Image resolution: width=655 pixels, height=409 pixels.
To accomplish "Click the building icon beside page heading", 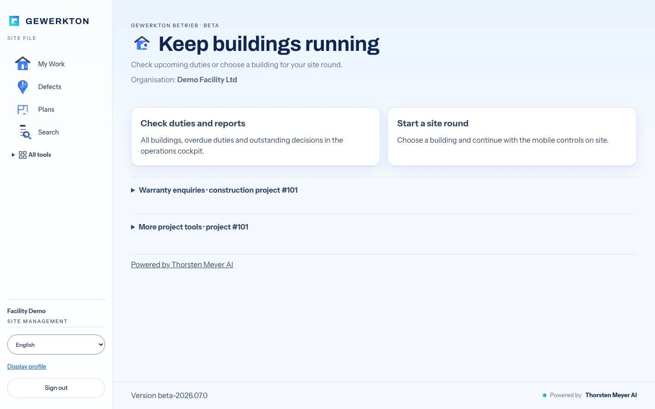I will [x=142, y=44].
